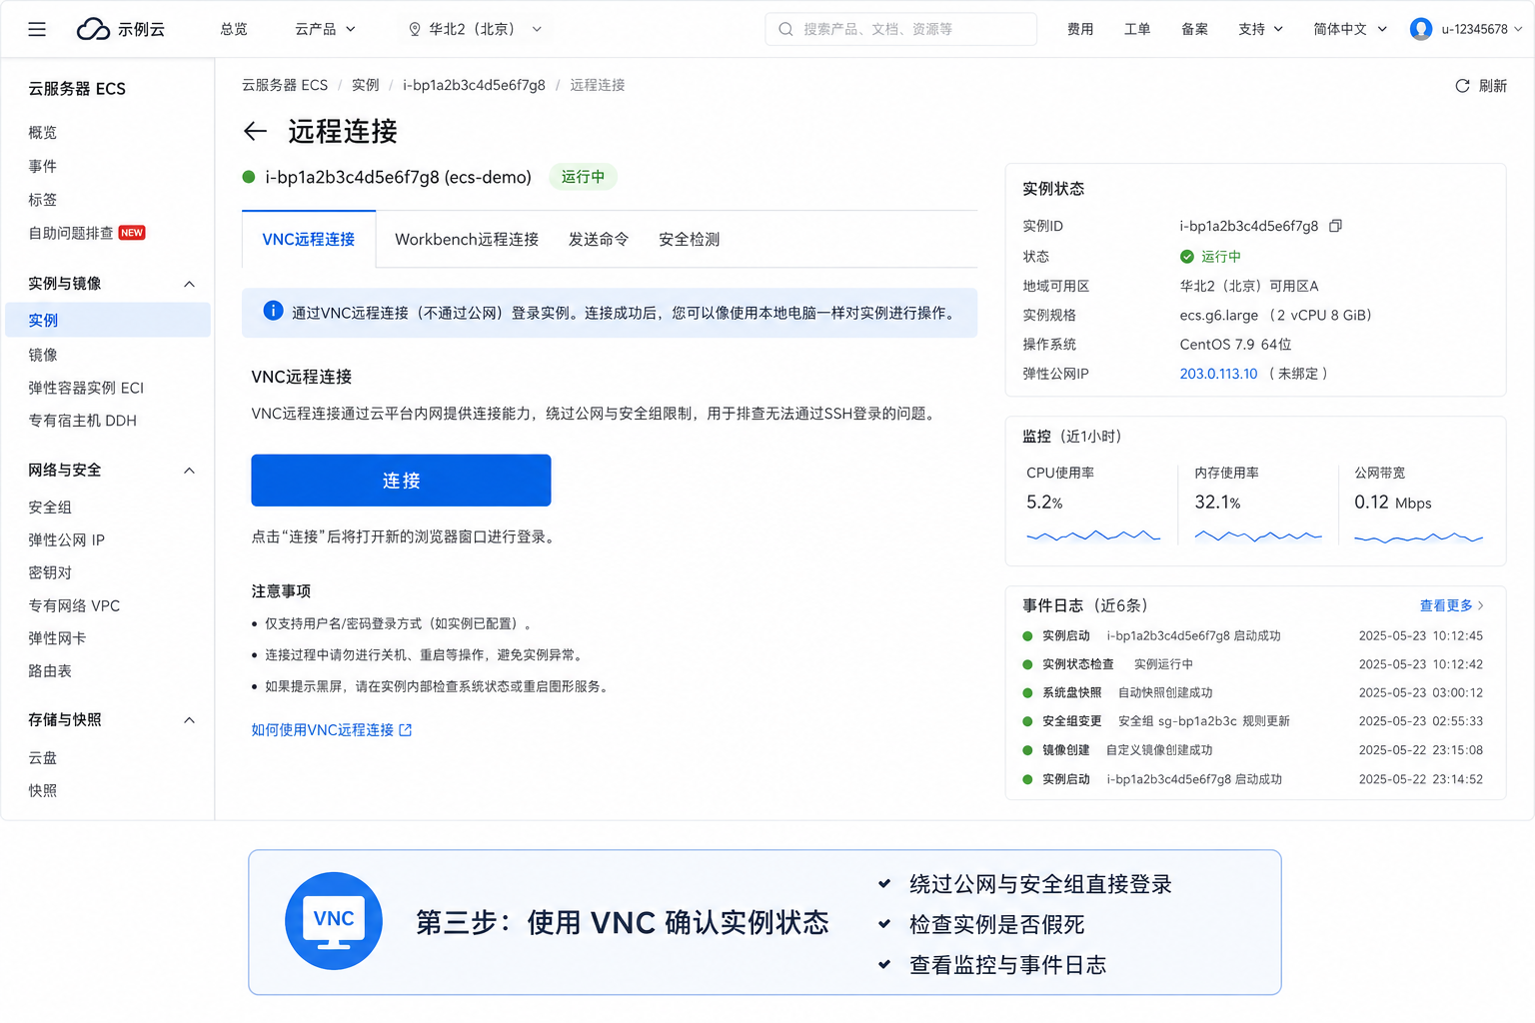Screen dimensions: 1535x1023
Task: Open 总览 in the top navigation
Action: click(234, 29)
